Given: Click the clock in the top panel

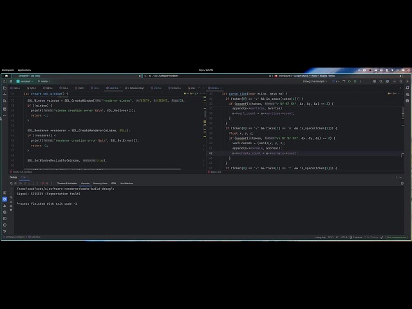Looking at the screenshot, I should 206,70.
